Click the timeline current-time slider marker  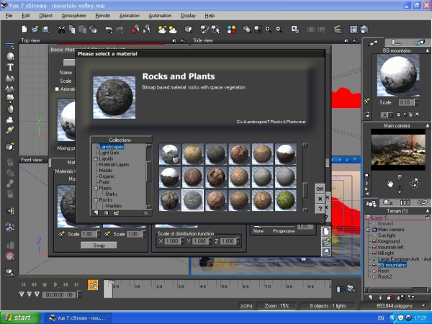coord(112,282)
